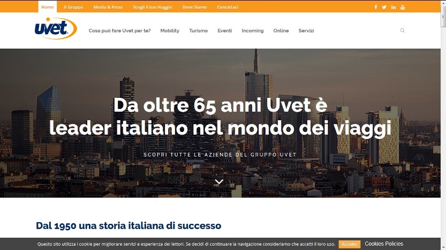
Task: Click the search magnifier icon
Action: pyautogui.click(x=403, y=30)
